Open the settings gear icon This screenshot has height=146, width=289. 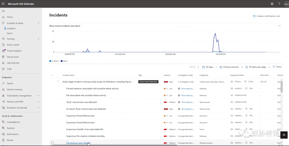[x=272, y=4]
